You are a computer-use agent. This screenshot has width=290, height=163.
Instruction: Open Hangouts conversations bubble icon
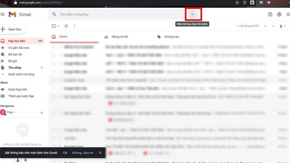25,160
